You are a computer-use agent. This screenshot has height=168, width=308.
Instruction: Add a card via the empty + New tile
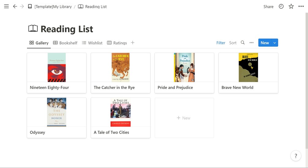click(x=184, y=118)
